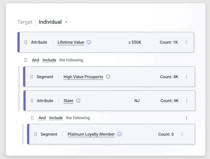
Task: Change nested group's And operator
Action: (42, 118)
